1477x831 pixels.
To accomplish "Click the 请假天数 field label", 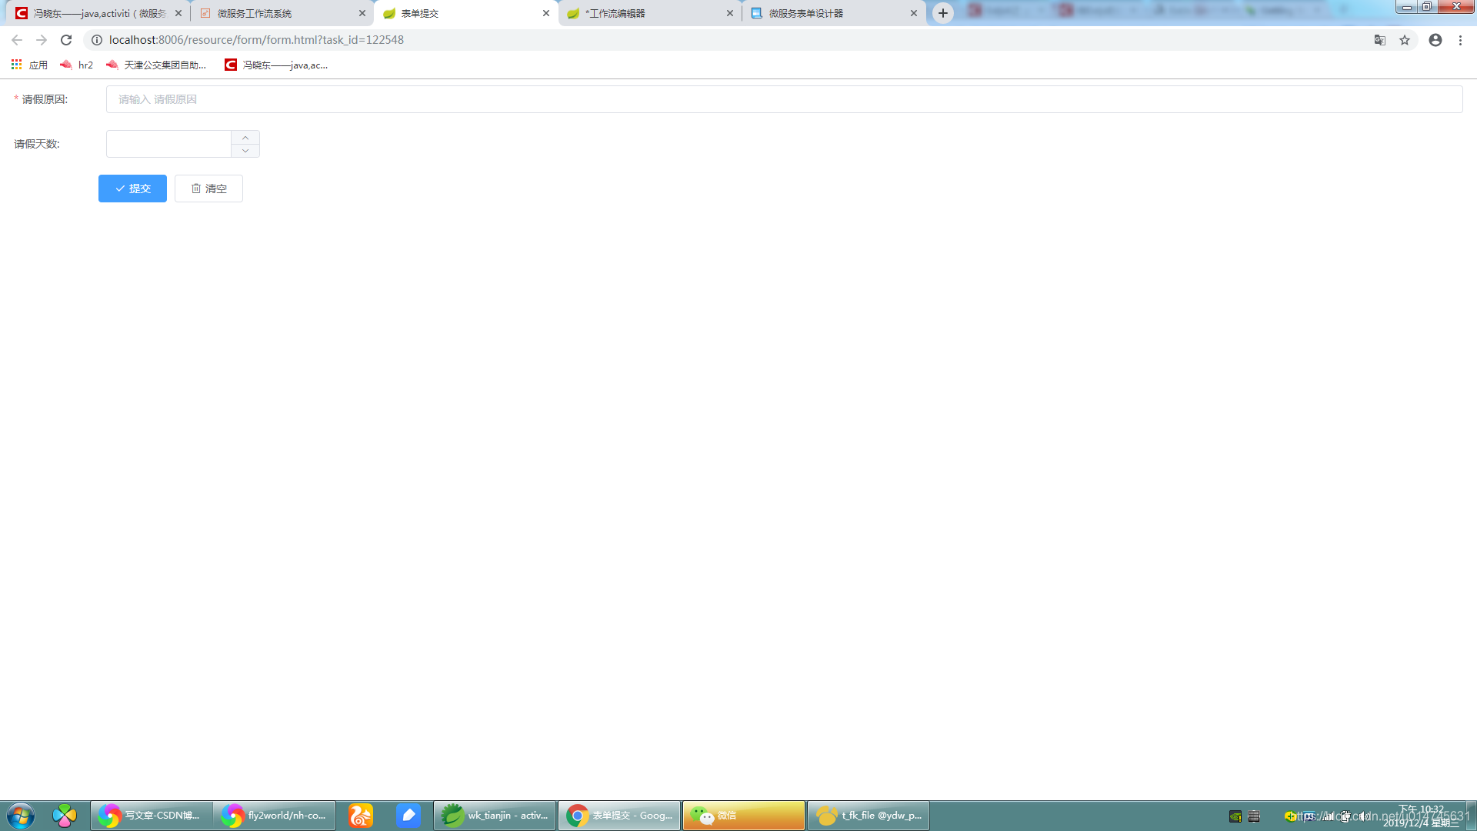I will pyautogui.click(x=37, y=144).
